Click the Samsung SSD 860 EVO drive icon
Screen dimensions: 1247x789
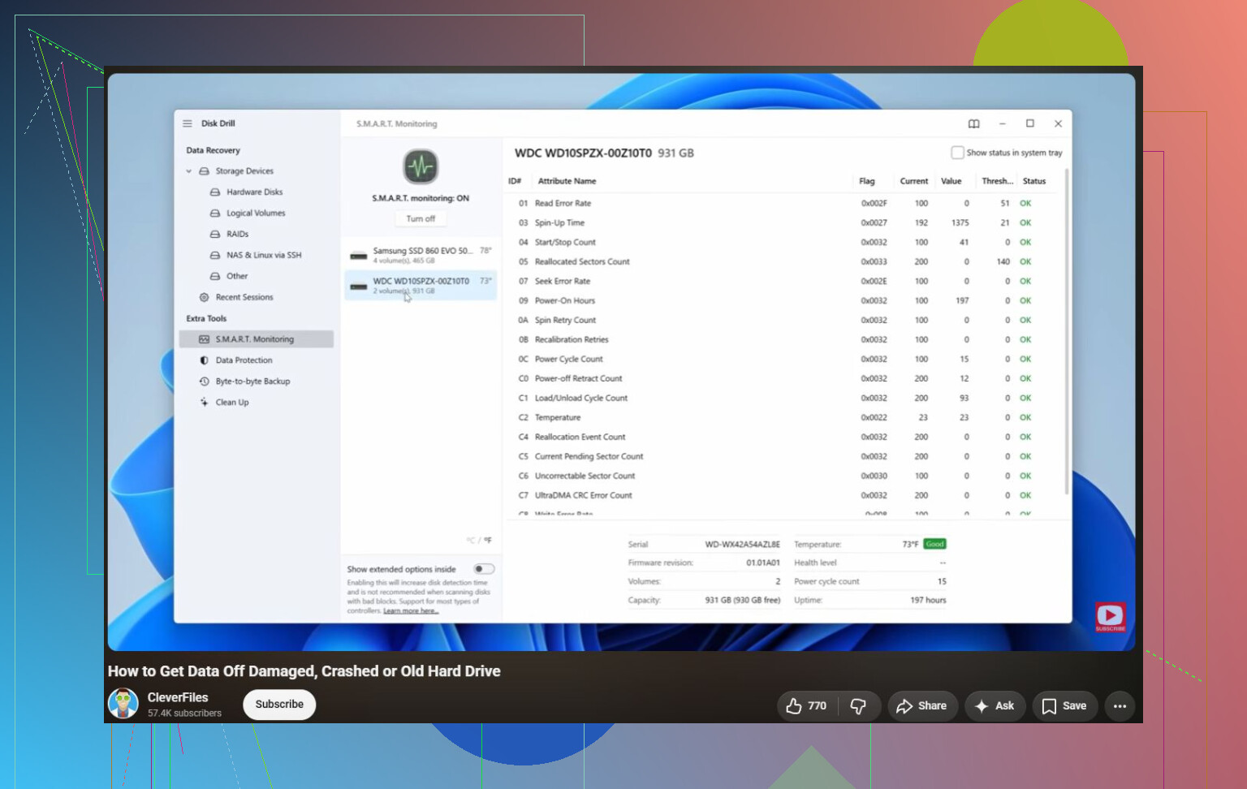pyautogui.click(x=359, y=256)
